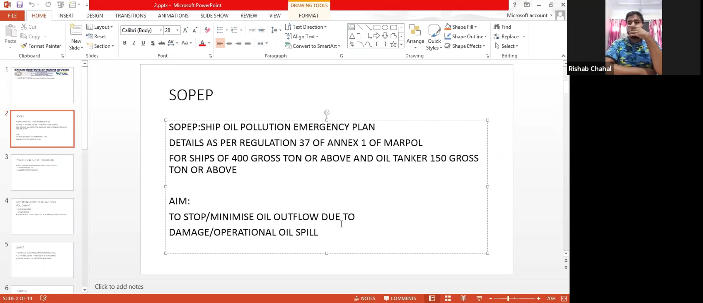The height and width of the screenshot is (303, 703).
Task: Open the Calibri (Body) font name dropdown
Action: click(161, 30)
